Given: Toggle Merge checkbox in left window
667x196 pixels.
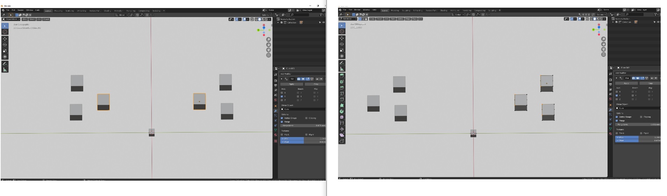Looking at the screenshot, I should 282,122.
